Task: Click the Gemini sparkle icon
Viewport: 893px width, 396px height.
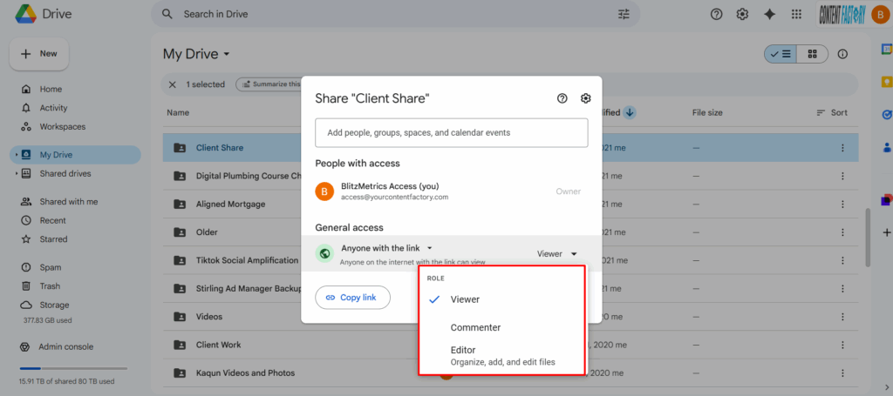Action: (769, 14)
